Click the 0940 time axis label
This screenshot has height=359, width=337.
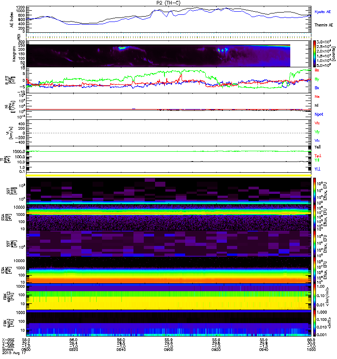tap(264, 350)
